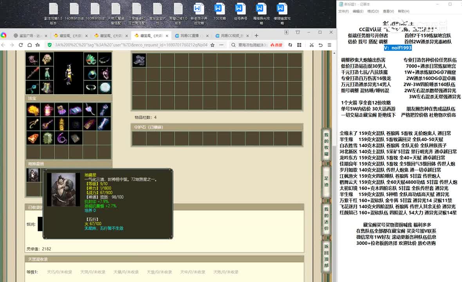Open Notepad 格式(O) menu

373,11
